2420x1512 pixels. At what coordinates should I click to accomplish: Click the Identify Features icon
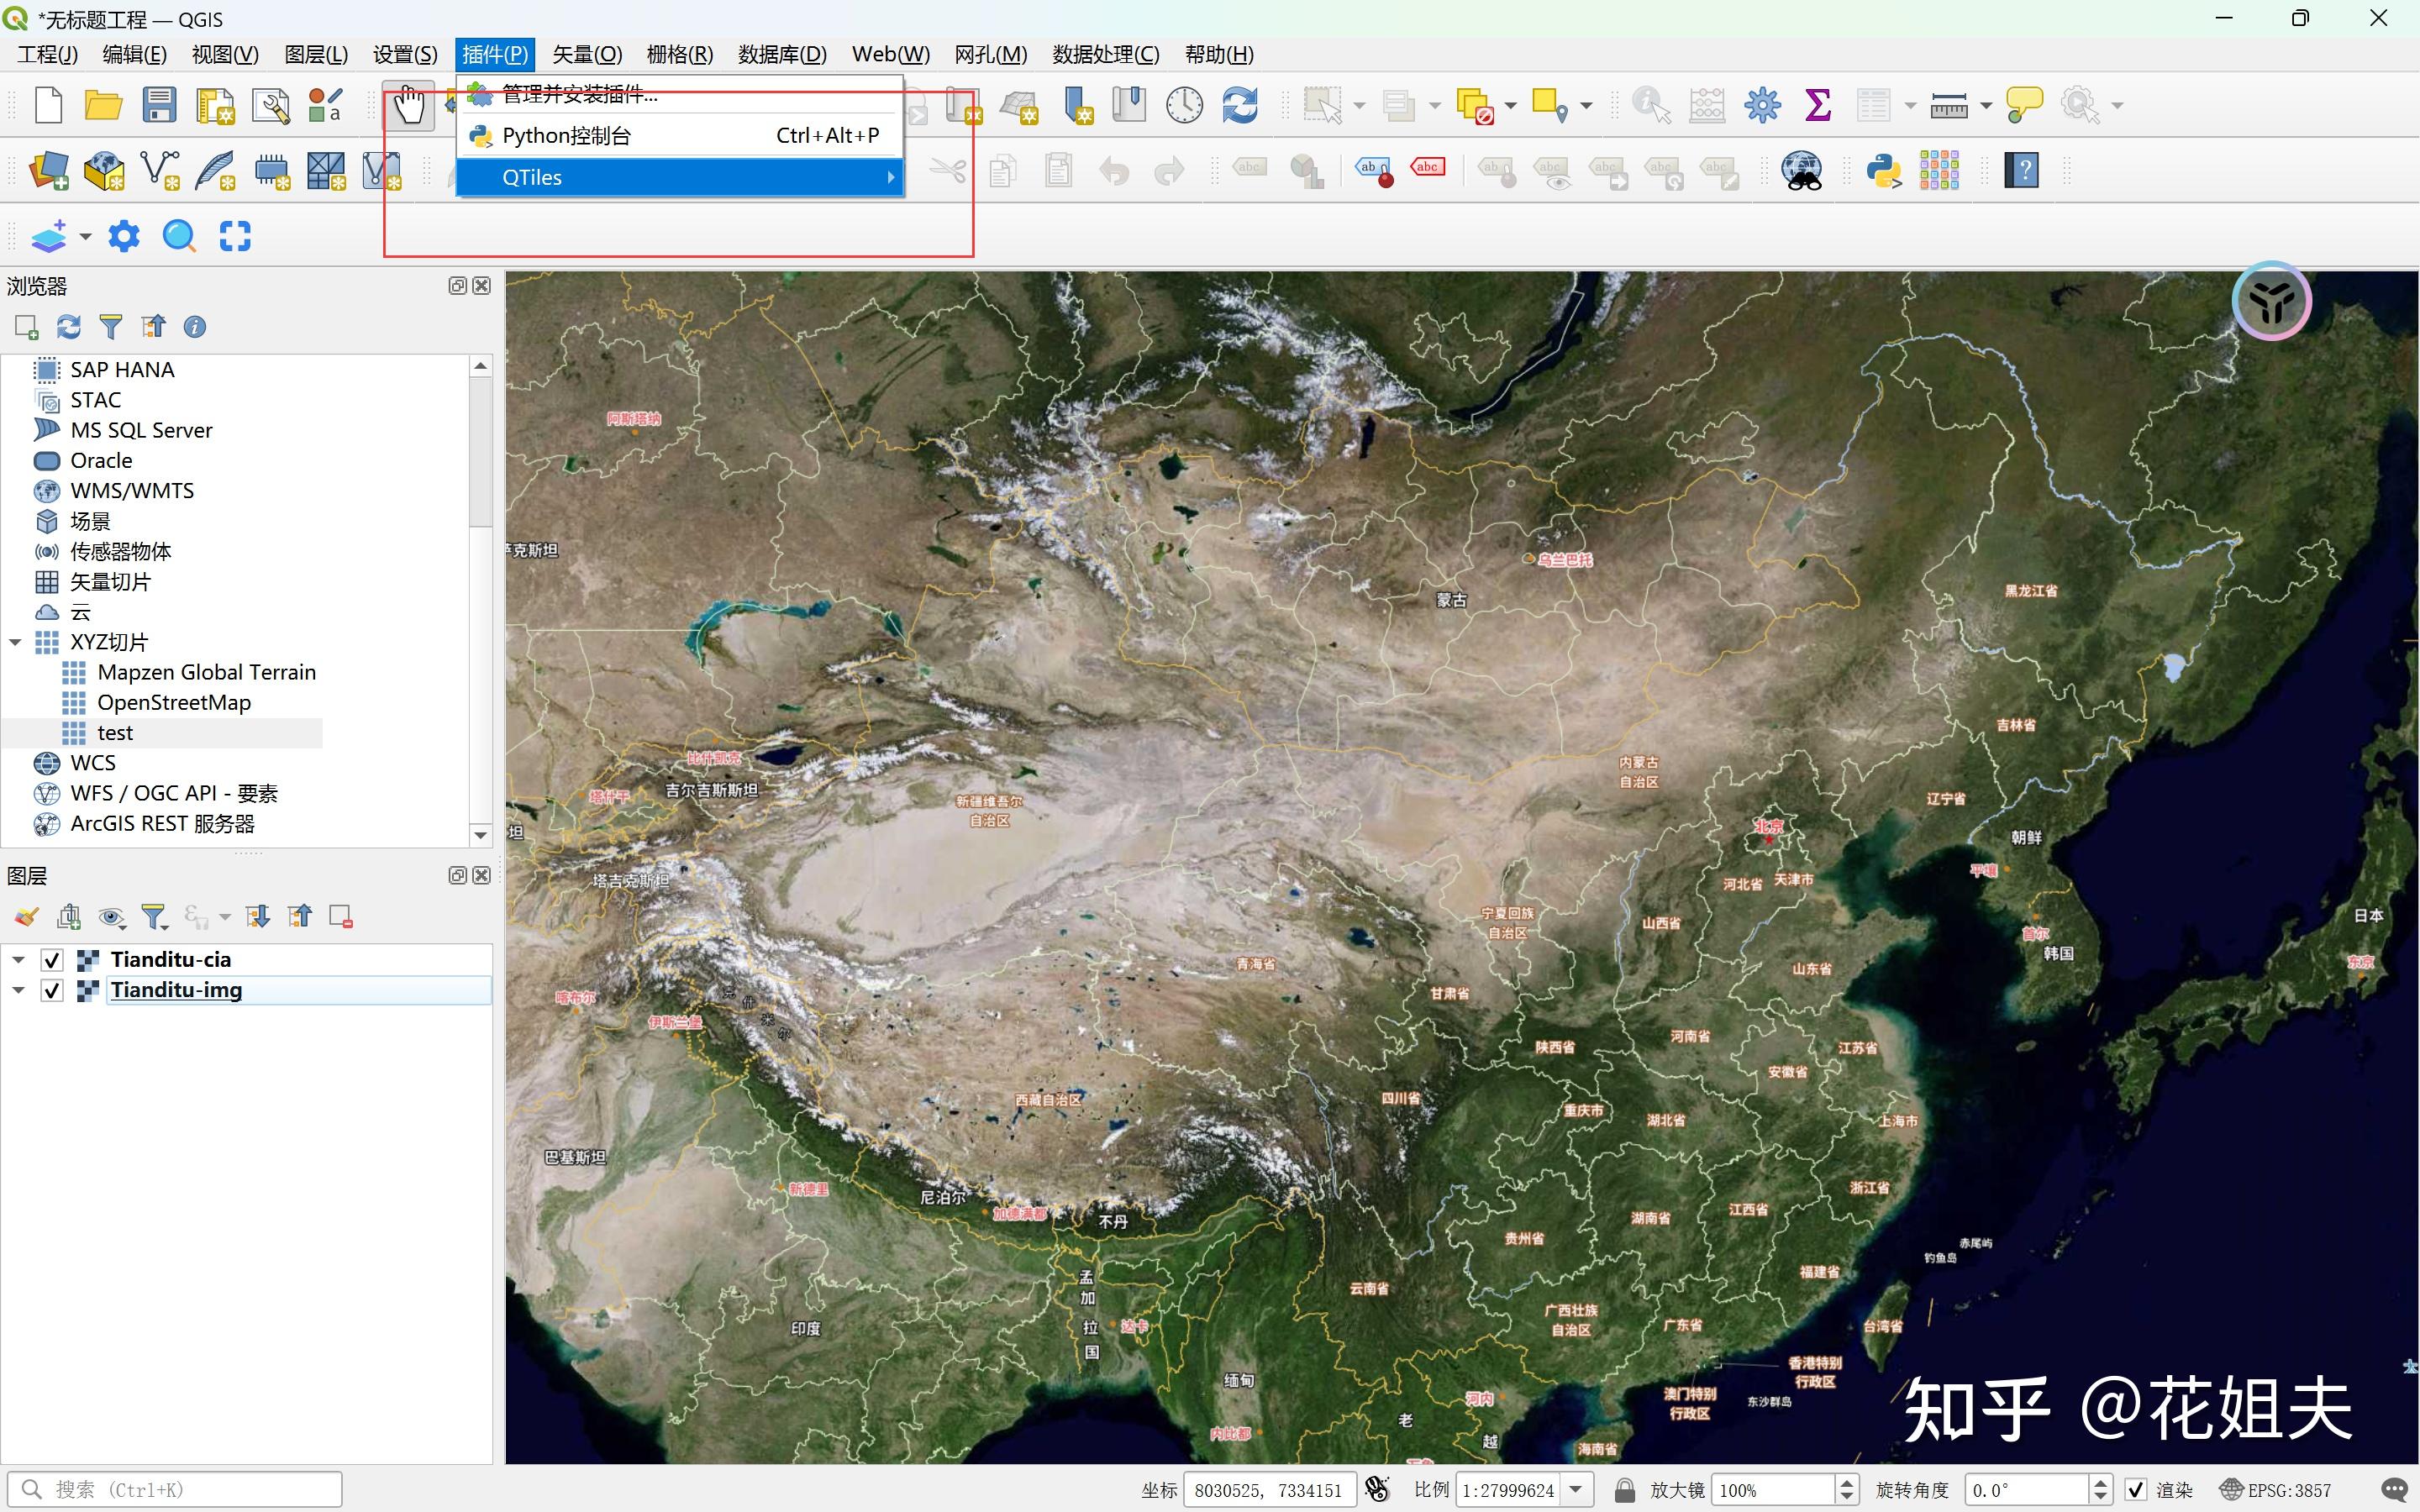pos(1651,105)
